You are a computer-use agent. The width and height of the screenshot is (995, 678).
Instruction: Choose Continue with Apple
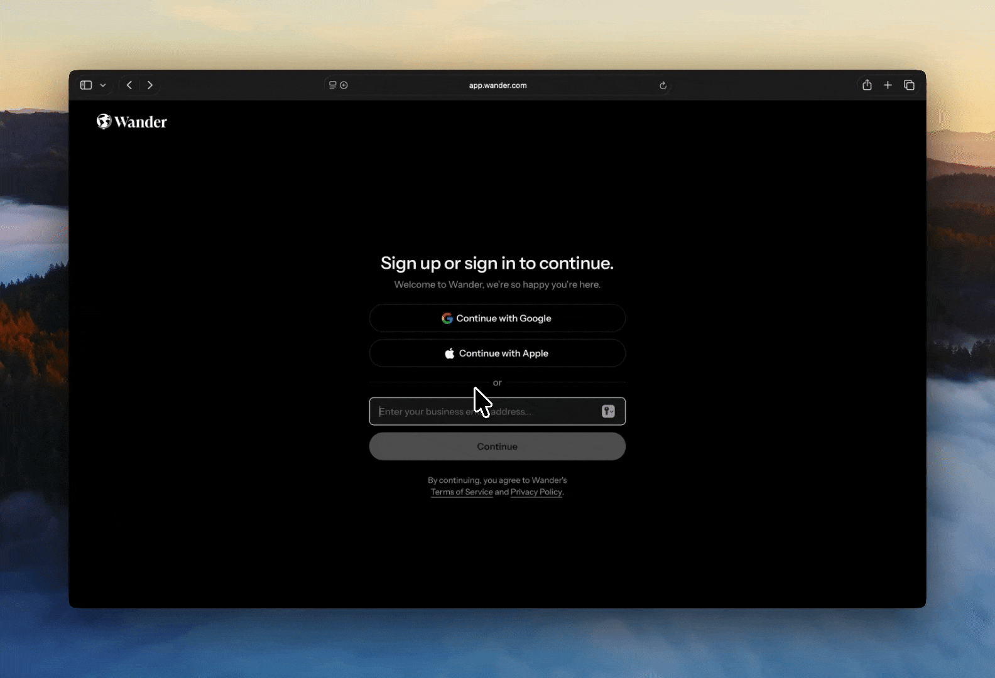click(497, 353)
